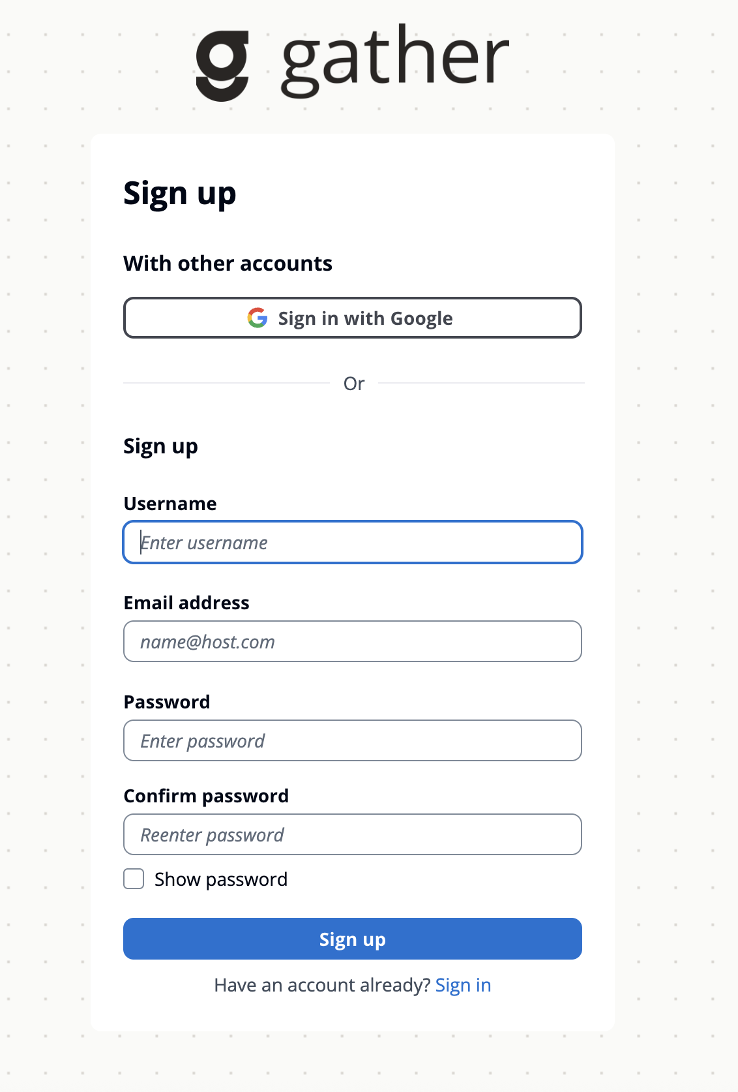Viewport: 738px width, 1092px height.
Task: Click the gather wordmark text
Action: point(395,61)
